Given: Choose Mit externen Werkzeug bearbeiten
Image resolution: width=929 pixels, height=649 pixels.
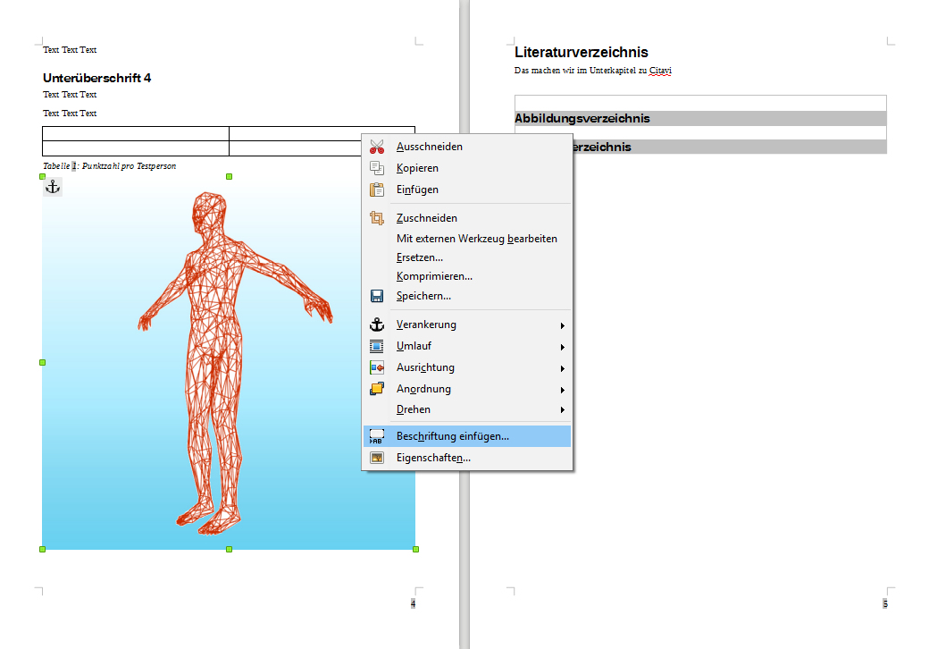Looking at the screenshot, I should tap(476, 239).
